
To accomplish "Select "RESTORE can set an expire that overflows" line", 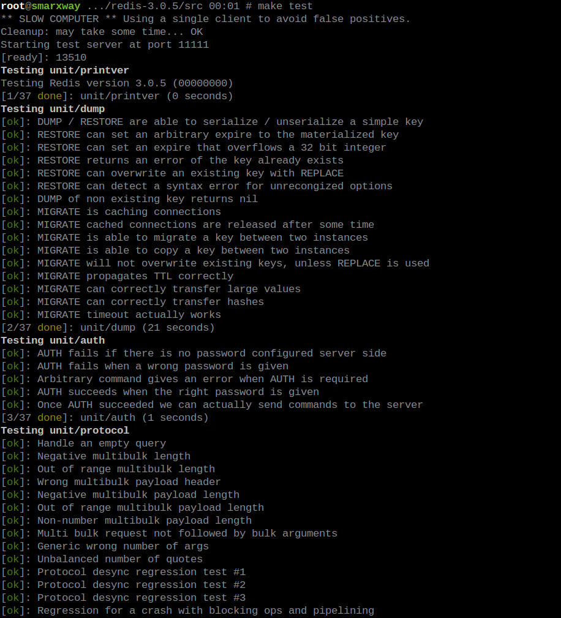I will point(194,148).
